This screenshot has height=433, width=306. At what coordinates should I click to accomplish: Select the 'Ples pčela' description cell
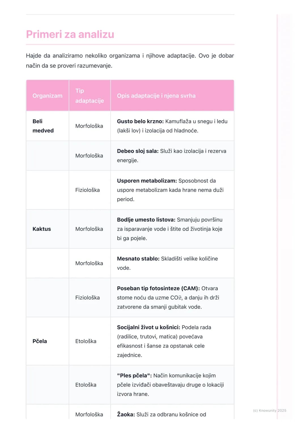(172, 385)
